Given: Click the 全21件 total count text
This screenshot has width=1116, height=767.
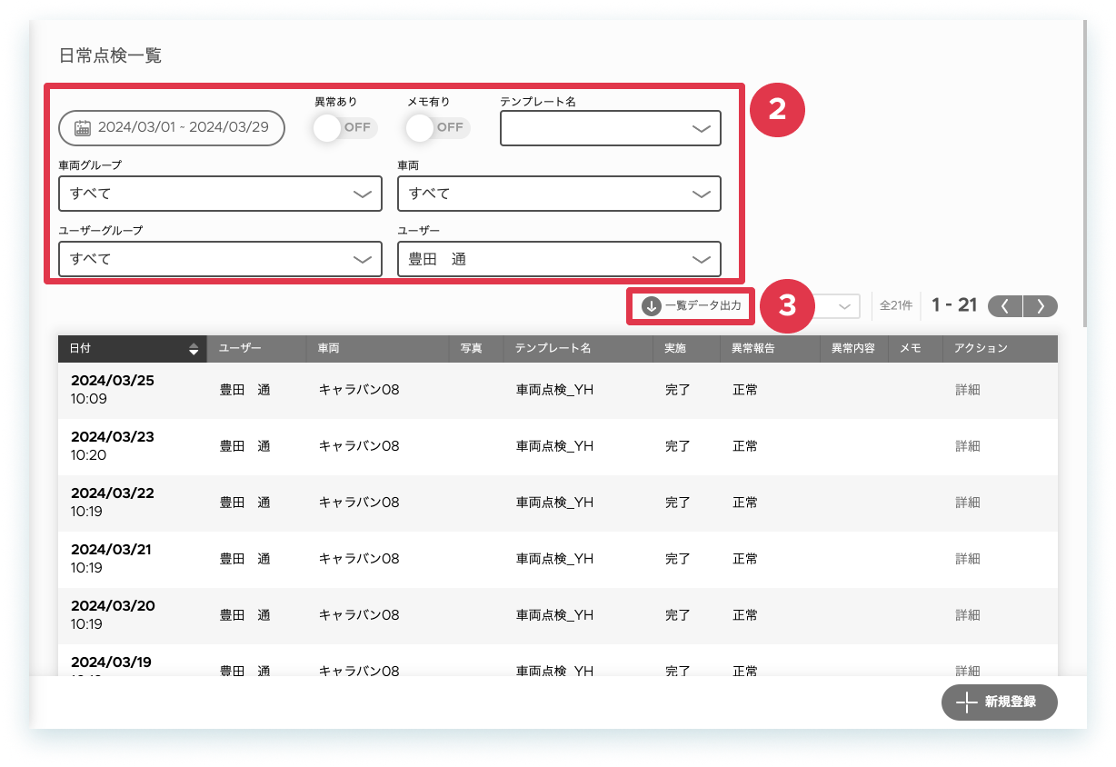Looking at the screenshot, I should pos(896,306).
